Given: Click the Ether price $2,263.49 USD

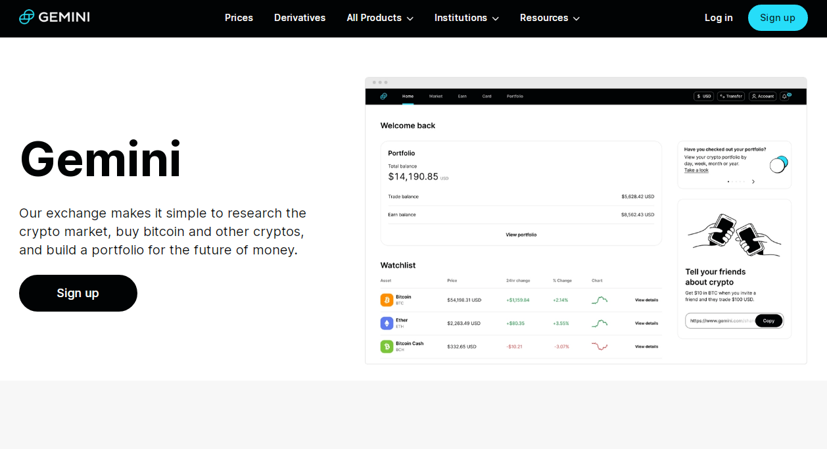Looking at the screenshot, I should [x=463, y=323].
